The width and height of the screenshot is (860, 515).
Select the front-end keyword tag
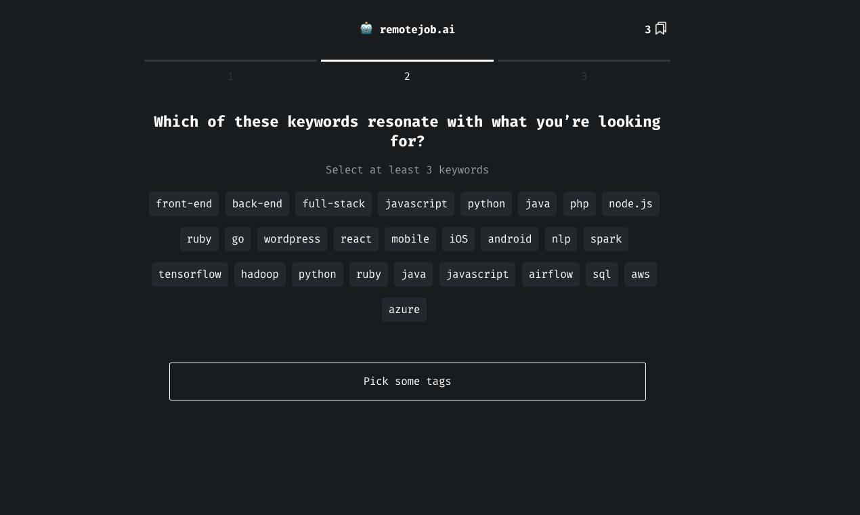184,203
